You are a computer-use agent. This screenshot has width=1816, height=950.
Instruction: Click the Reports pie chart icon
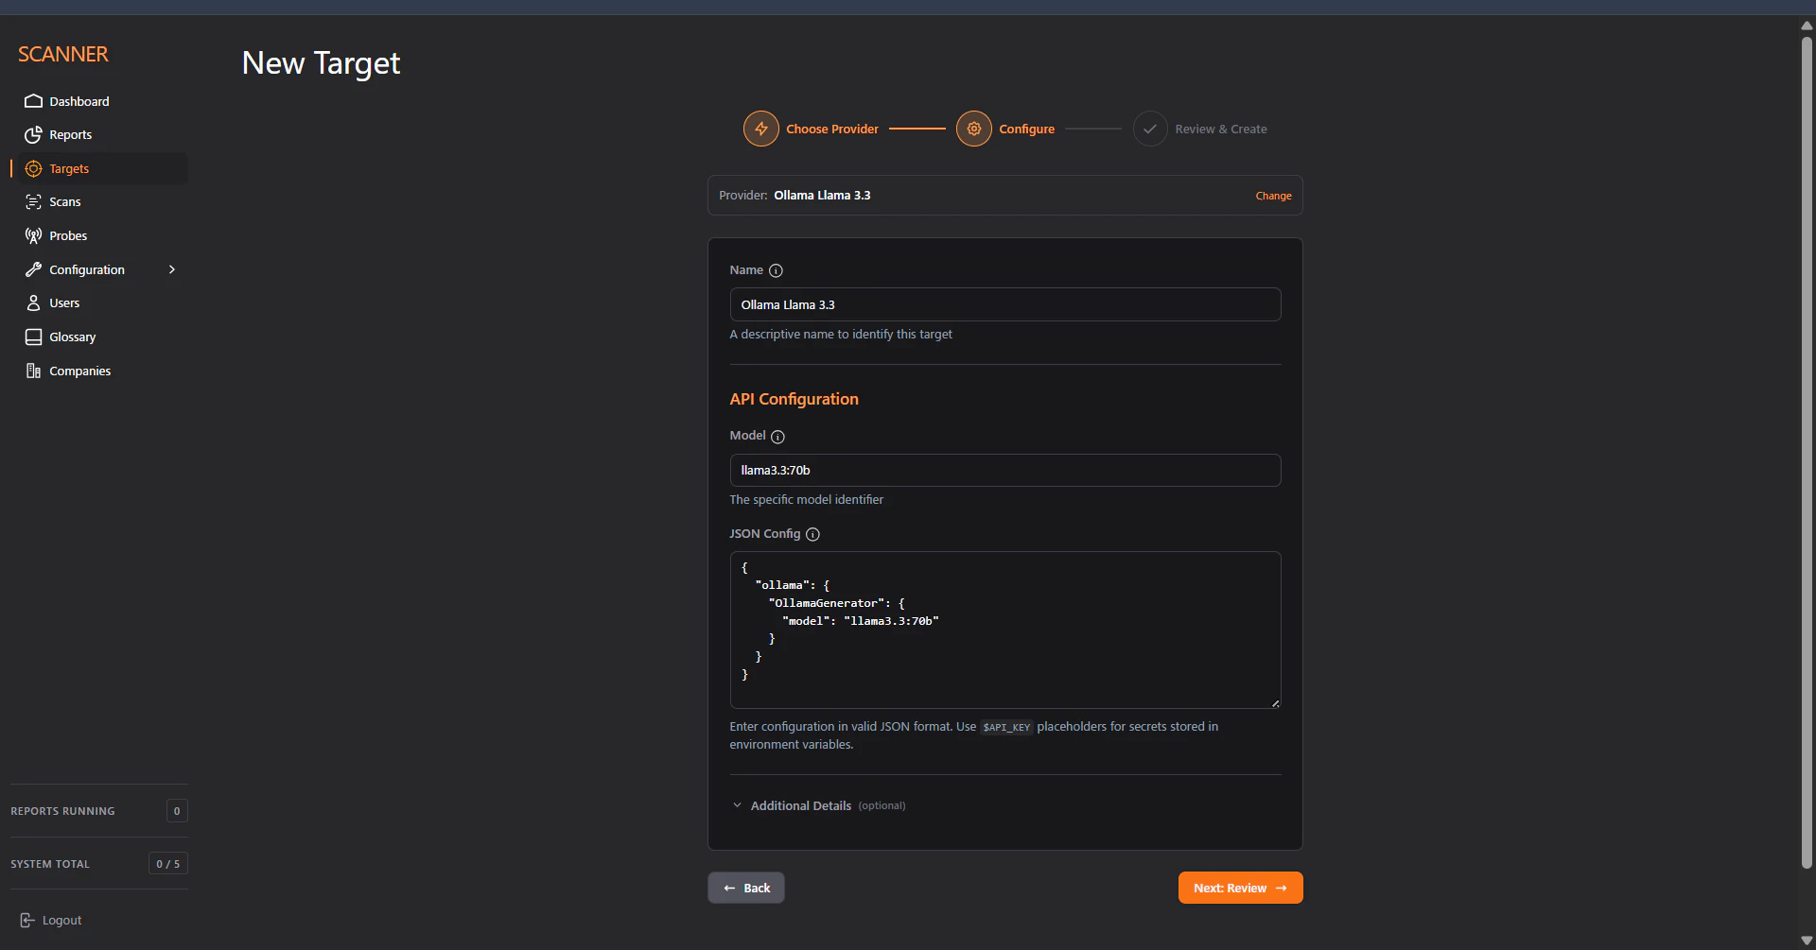point(33,134)
